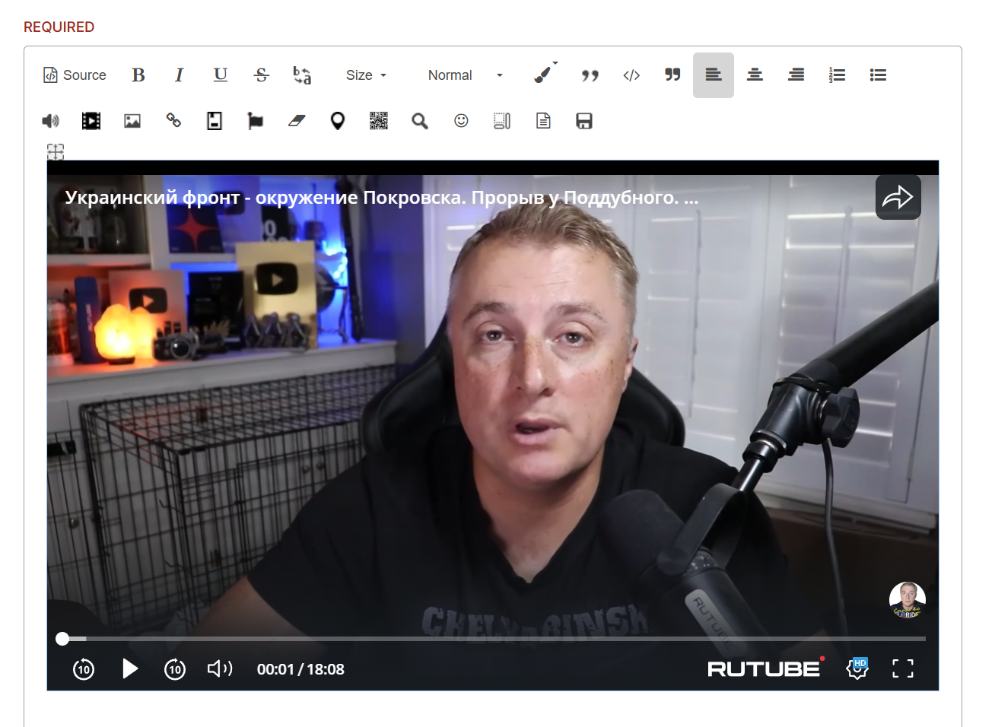Click the video progress bar
The height and width of the screenshot is (727, 995).
point(493,639)
